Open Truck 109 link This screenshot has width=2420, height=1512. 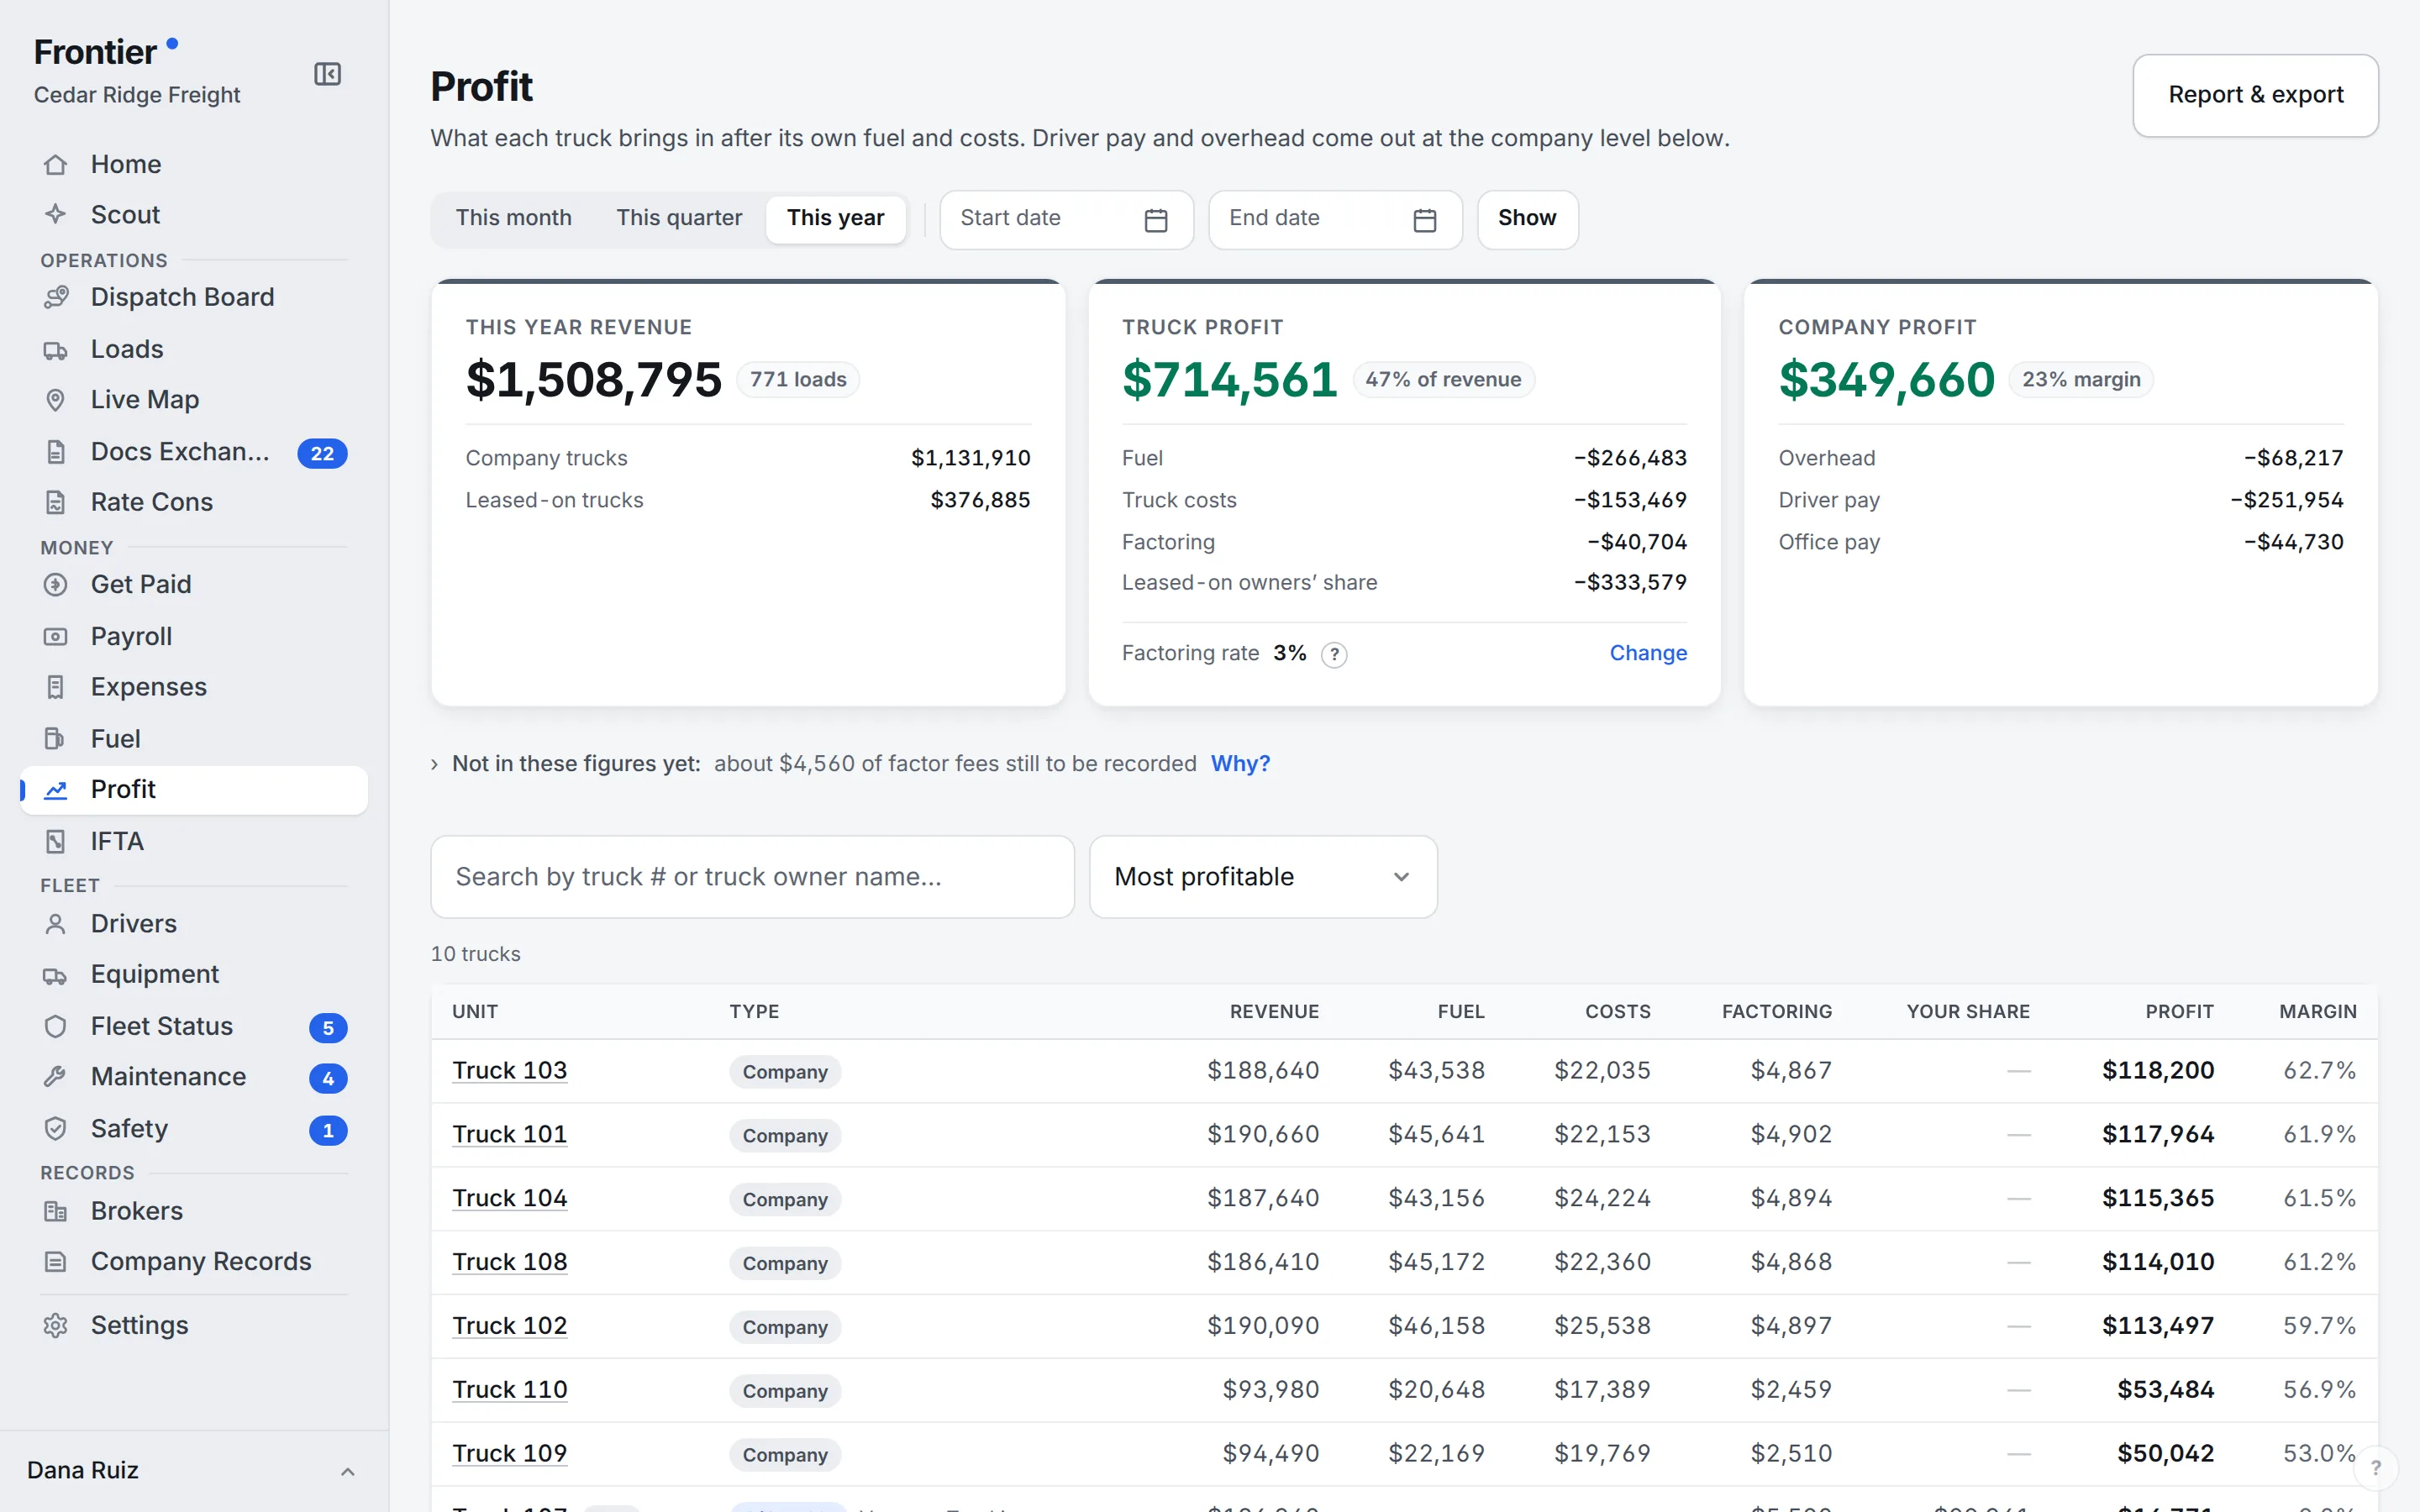pyautogui.click(x=509, y=1454)
